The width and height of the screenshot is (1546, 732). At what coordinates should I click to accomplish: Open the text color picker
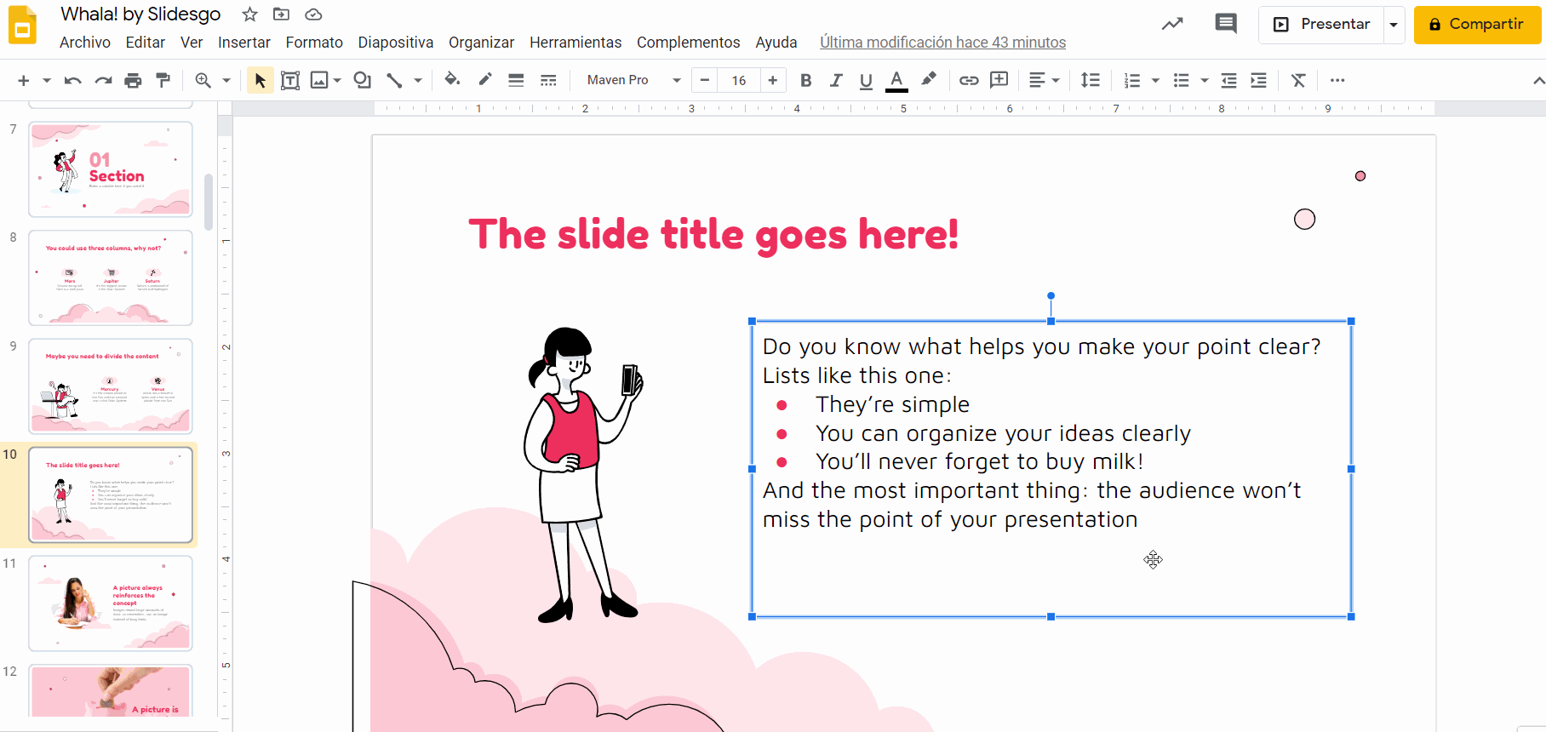coord(896,80)
